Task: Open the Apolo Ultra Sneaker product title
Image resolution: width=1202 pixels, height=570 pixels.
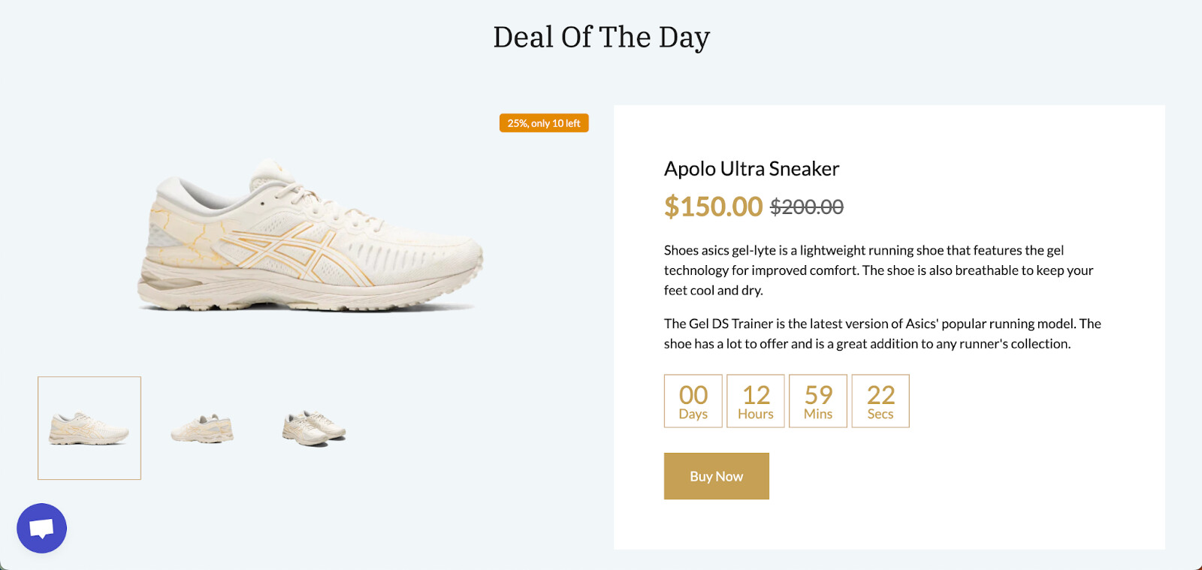Action: pyautogui.click(x=751, y=169)
